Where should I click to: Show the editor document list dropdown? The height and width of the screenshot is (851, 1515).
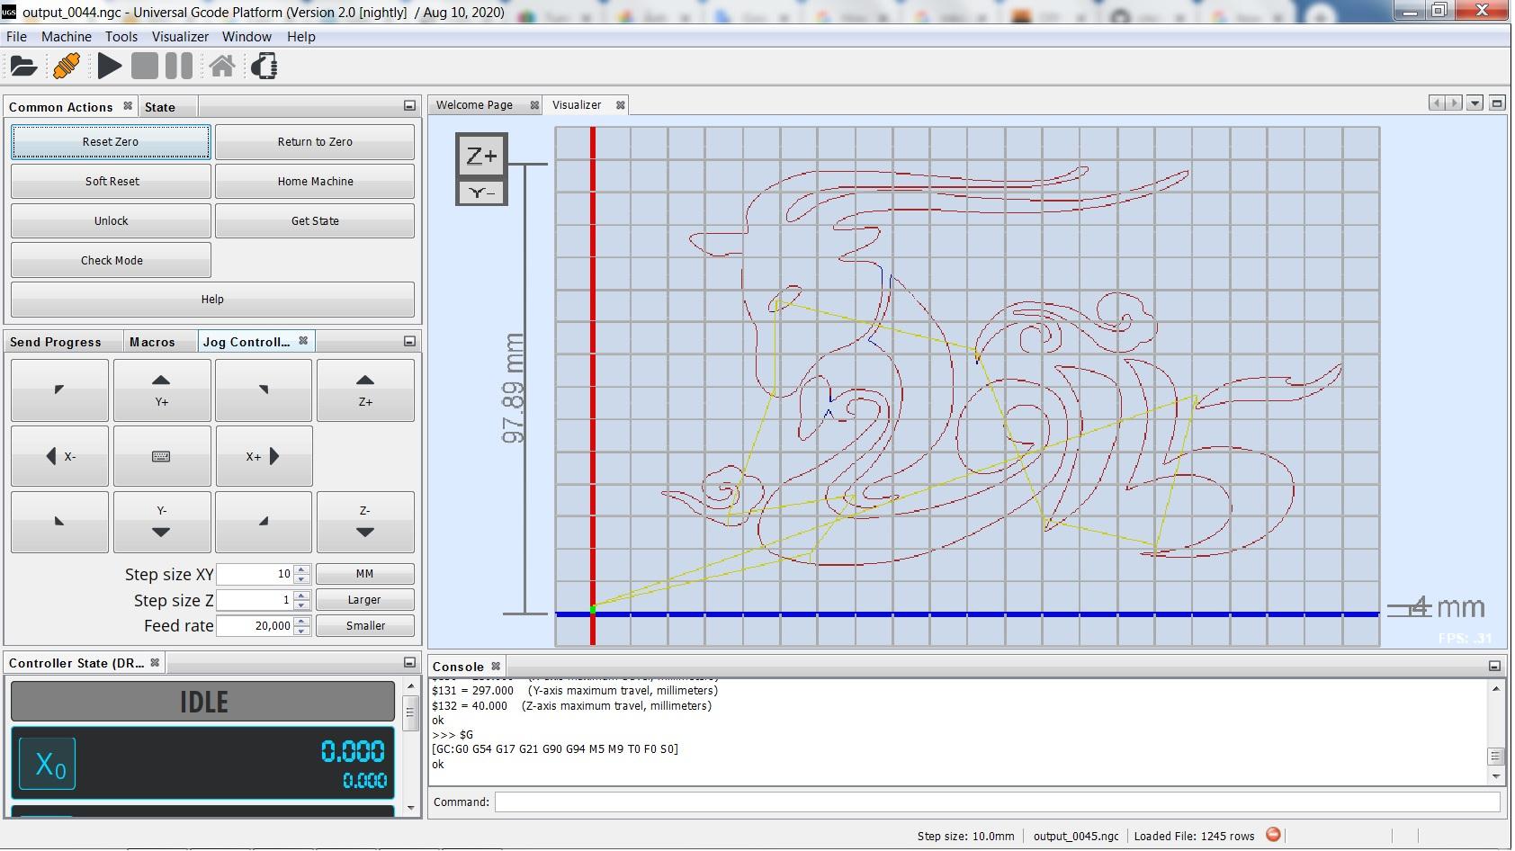click(1475, 103)
